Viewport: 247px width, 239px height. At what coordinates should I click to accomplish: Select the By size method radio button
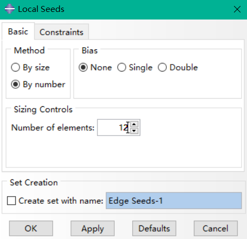pos(15,67)
